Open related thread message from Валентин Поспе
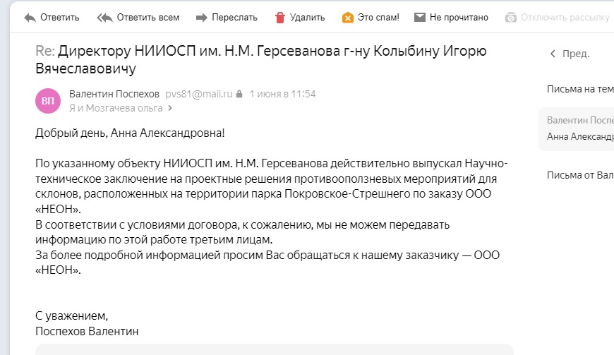 (576, 128)
